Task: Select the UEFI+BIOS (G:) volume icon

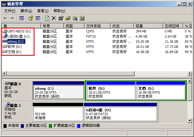Action: [5, 31]
